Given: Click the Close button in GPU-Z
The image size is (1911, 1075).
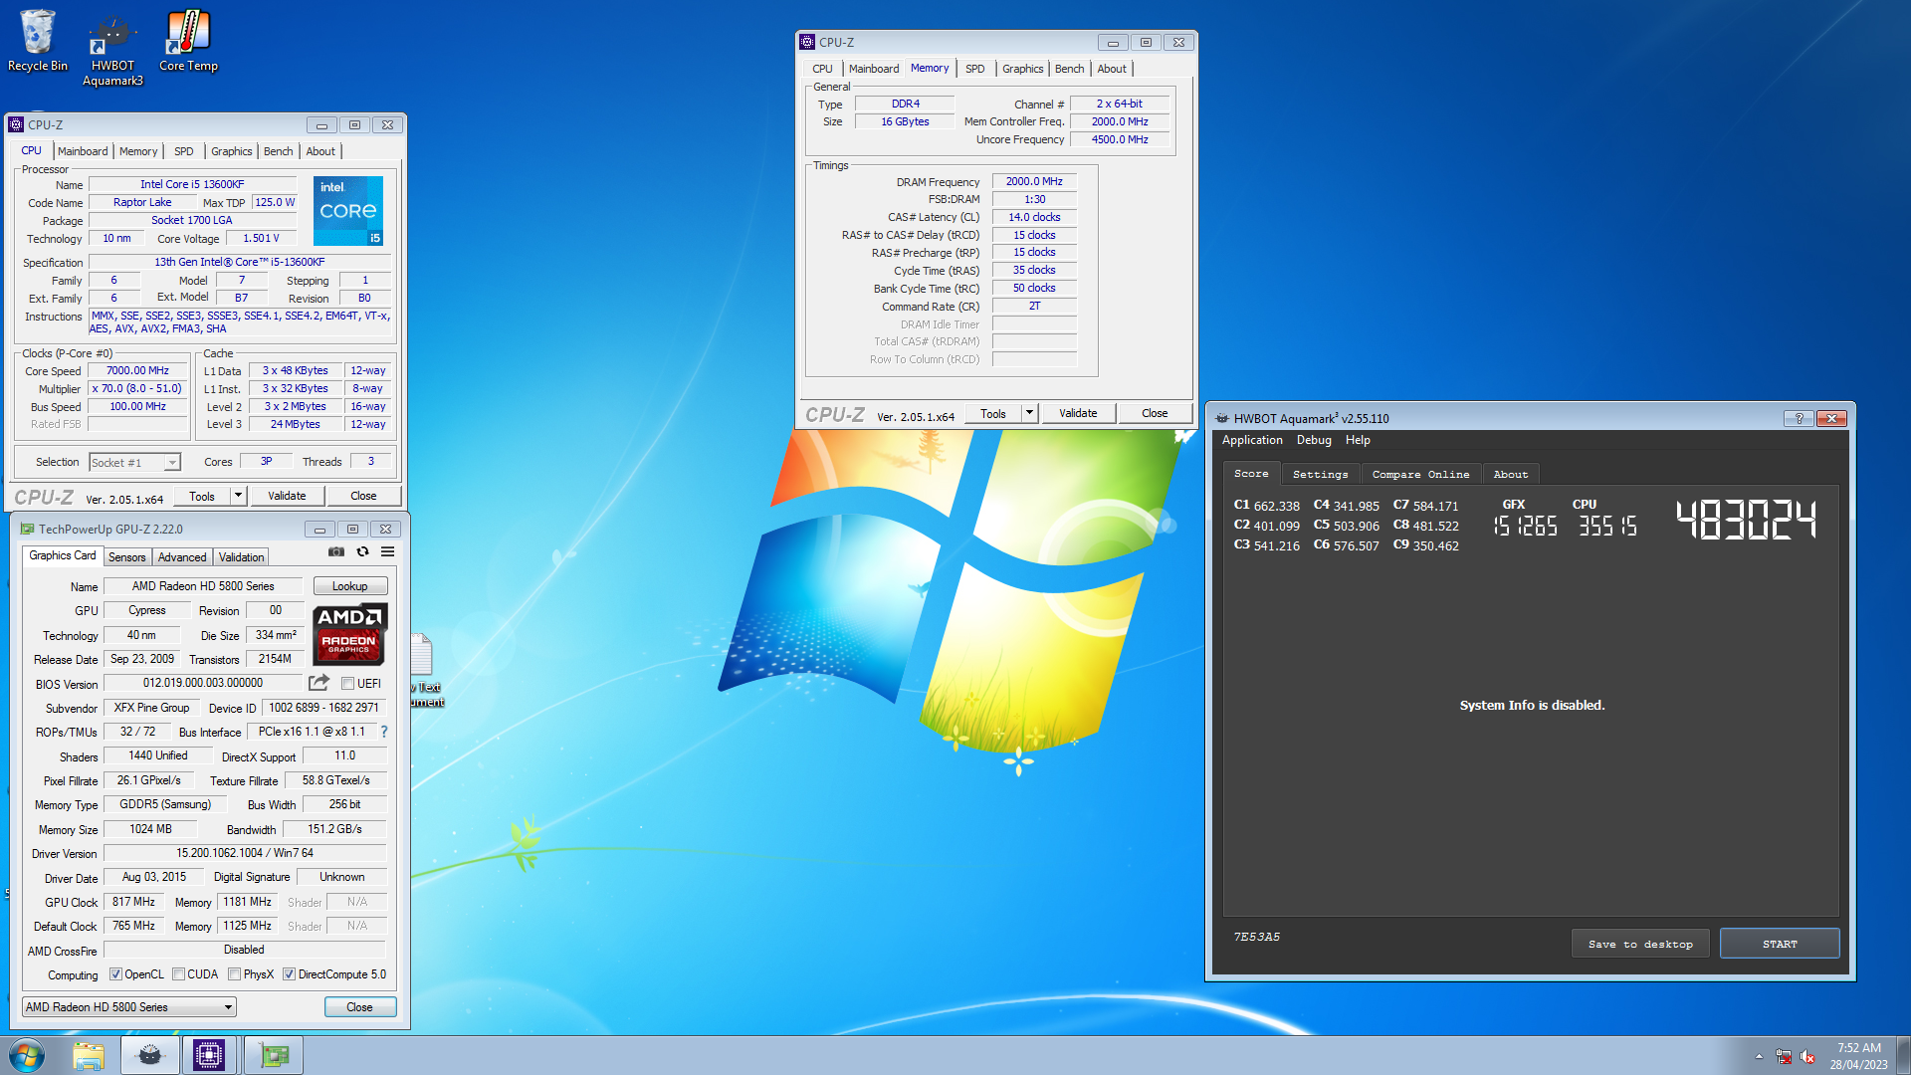Looking at the screenshot, I should click(359, 1007).
